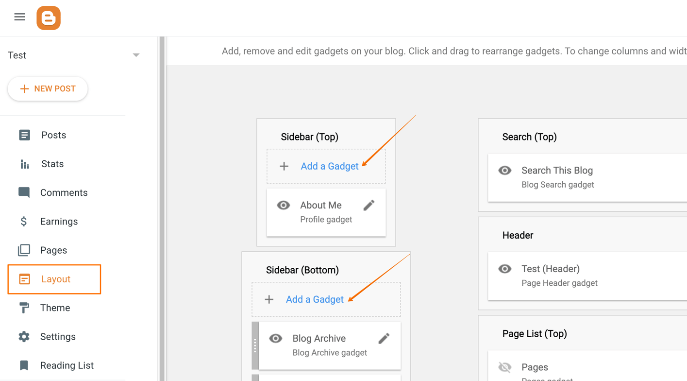Select the Posts icon in the sidebar
The width and height of the screenshot is (687, 381).
[24, 135]
